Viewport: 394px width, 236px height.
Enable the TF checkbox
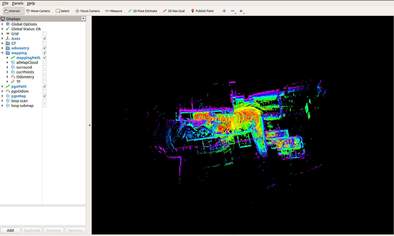click(x=45, y=81)
